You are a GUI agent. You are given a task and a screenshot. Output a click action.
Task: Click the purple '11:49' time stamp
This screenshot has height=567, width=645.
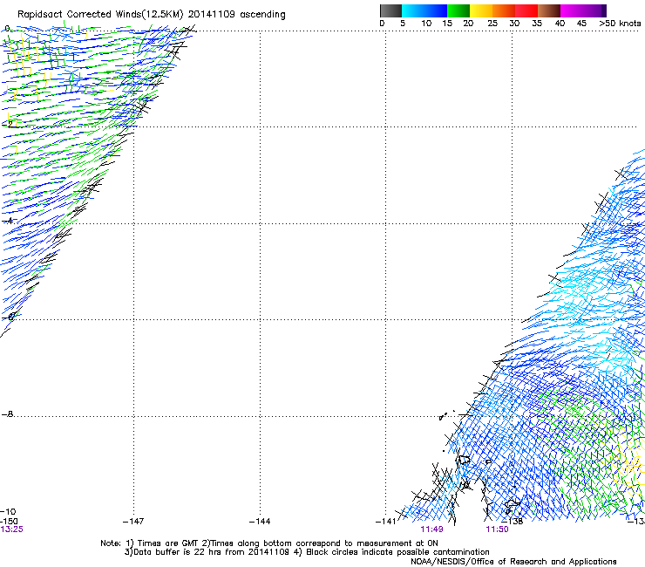[431, 529]
